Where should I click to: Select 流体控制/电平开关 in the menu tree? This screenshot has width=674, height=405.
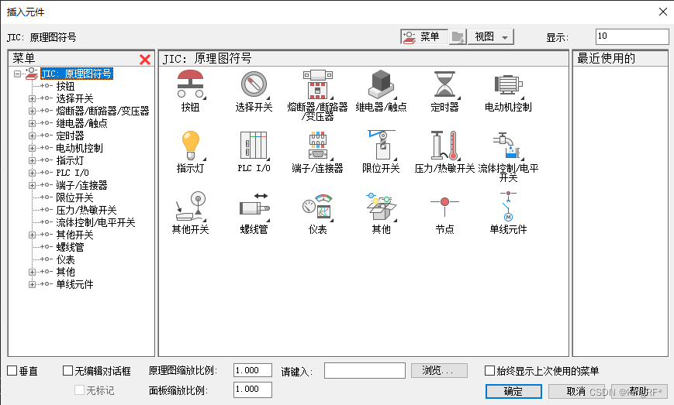(95, 223)
